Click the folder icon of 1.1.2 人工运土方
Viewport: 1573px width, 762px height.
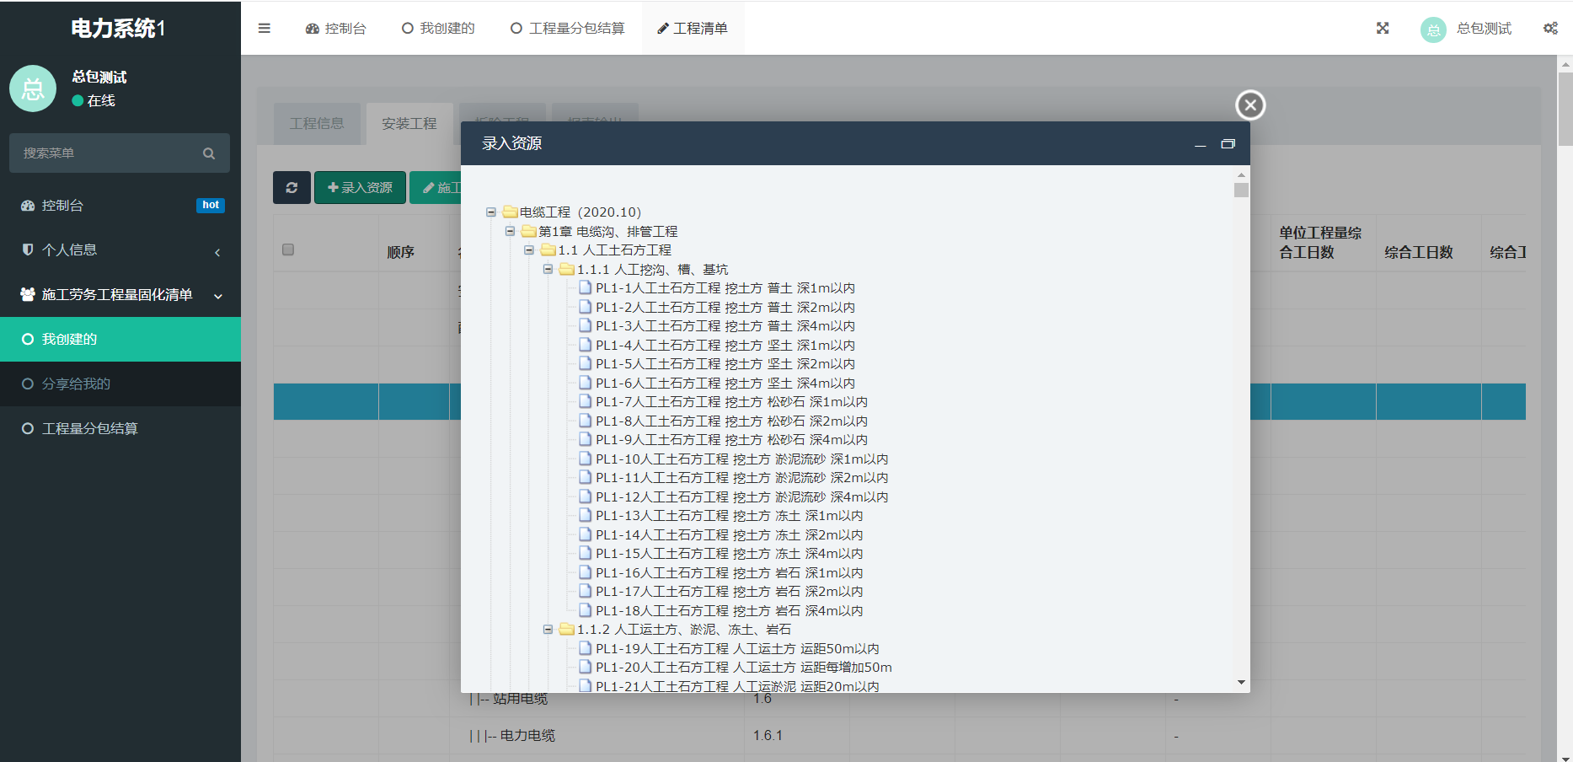[566, 629]
